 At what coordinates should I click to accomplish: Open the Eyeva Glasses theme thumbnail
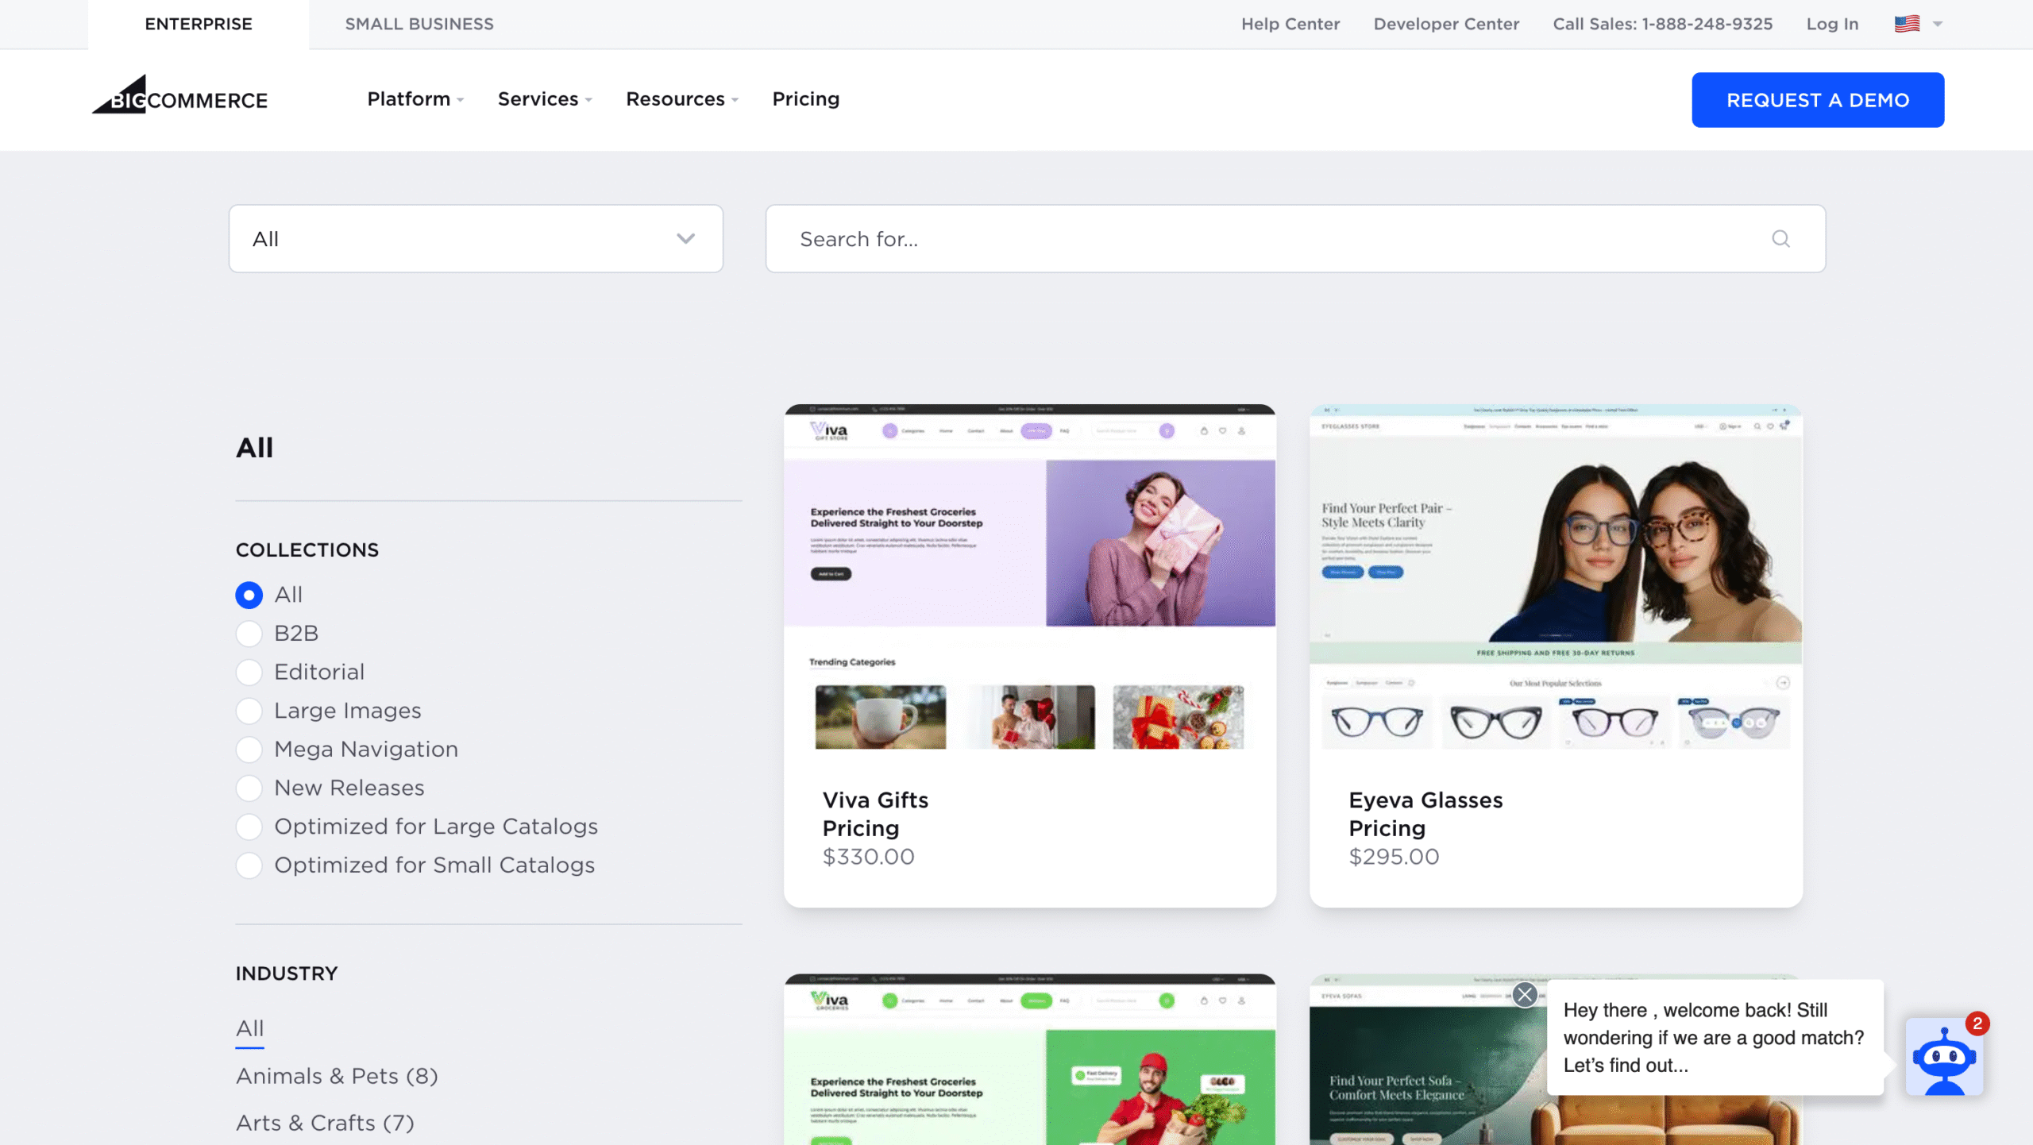pos(1555,578)
